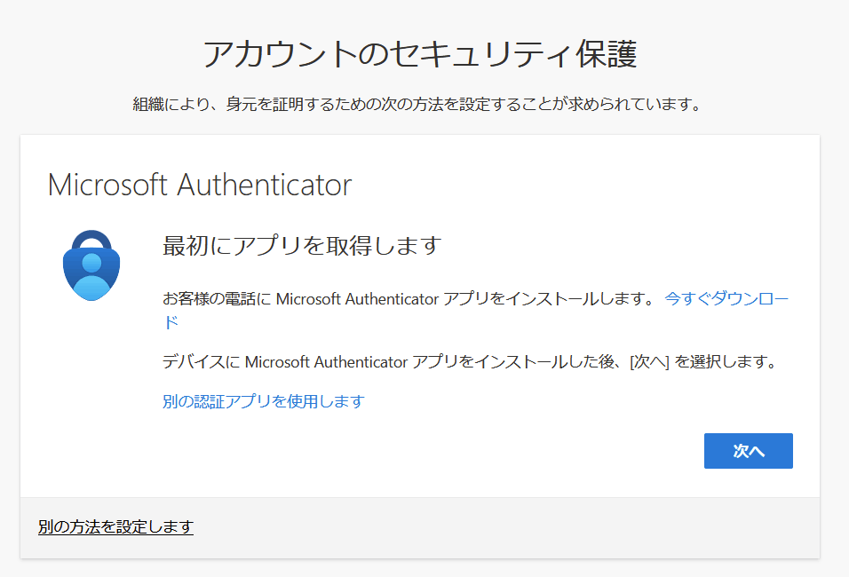Click the 最初にアプリを取得します heading
The width and height of the screenshot is (849, 577).
pyautogui.click(x=302, y=246)
